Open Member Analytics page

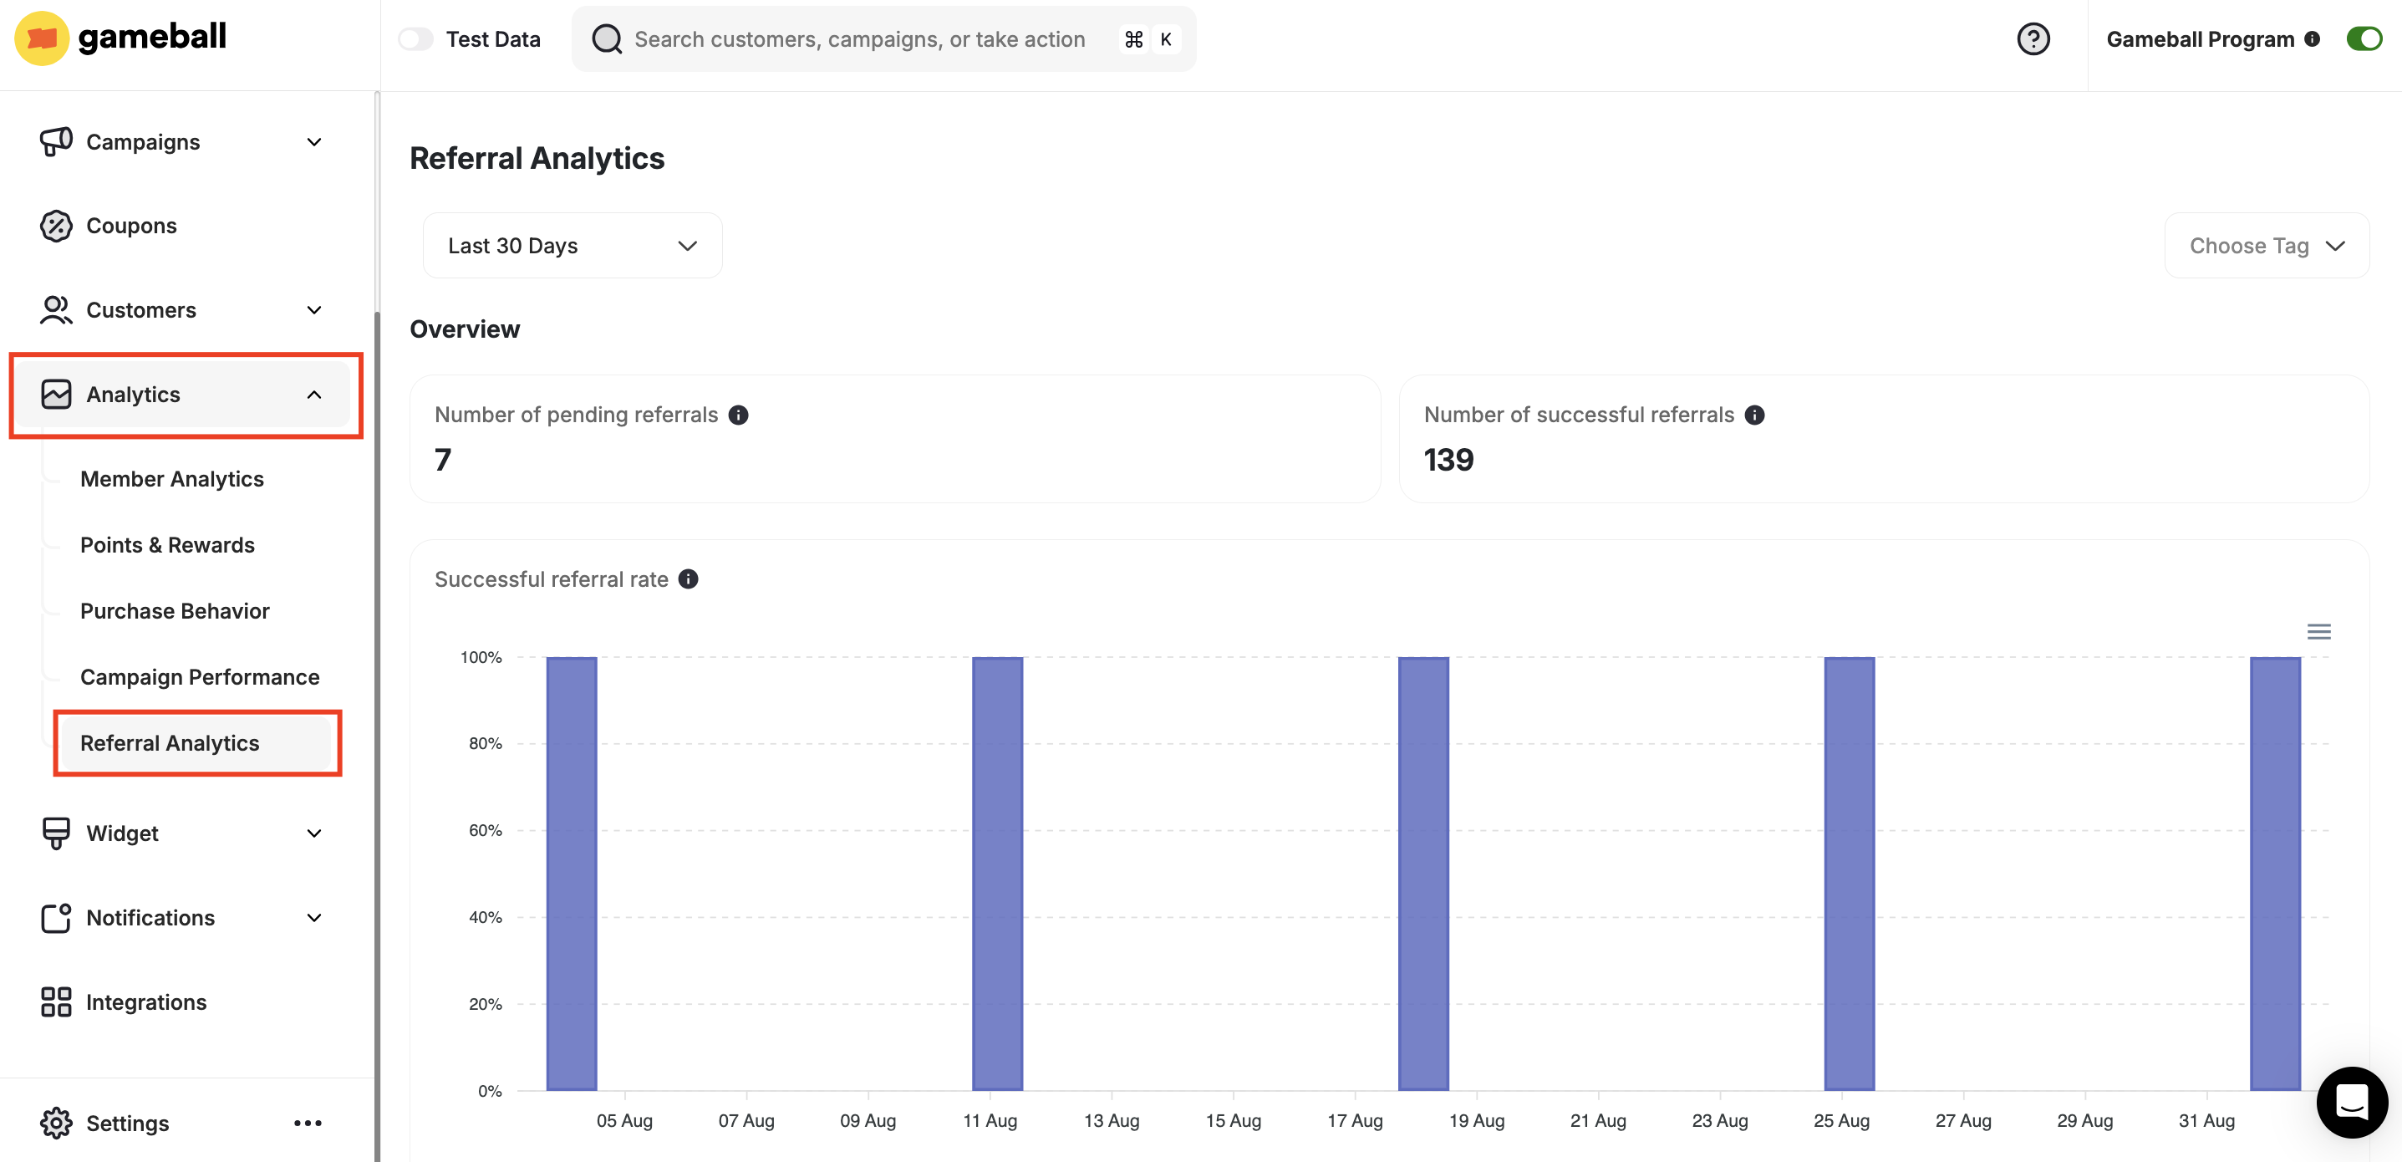pos(171,477)
